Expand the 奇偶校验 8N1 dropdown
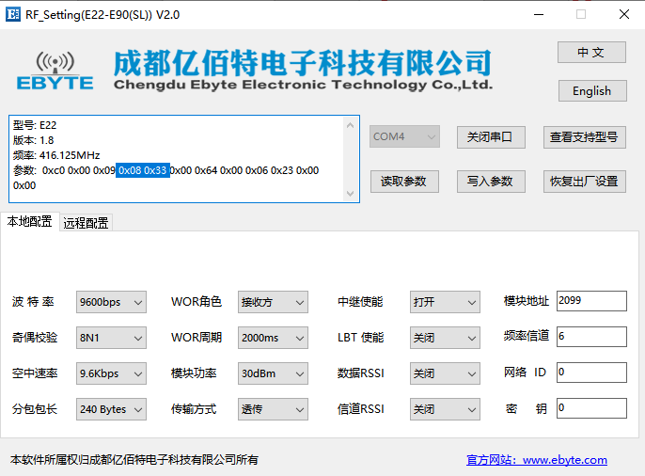Viewport: 645px width, 476px height. [x=111, y=338]
